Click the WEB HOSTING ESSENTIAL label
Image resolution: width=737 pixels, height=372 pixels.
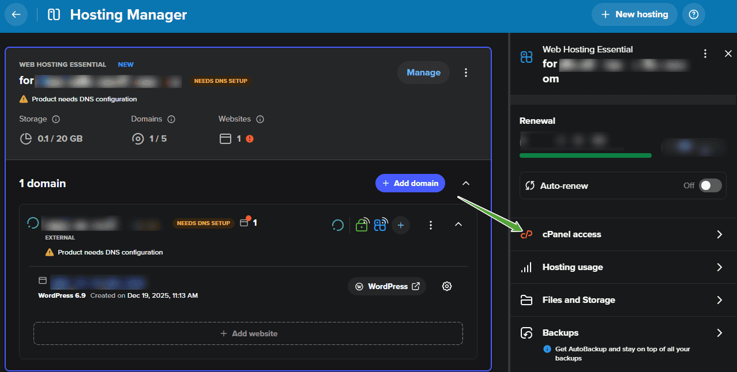tap(63, 64)
